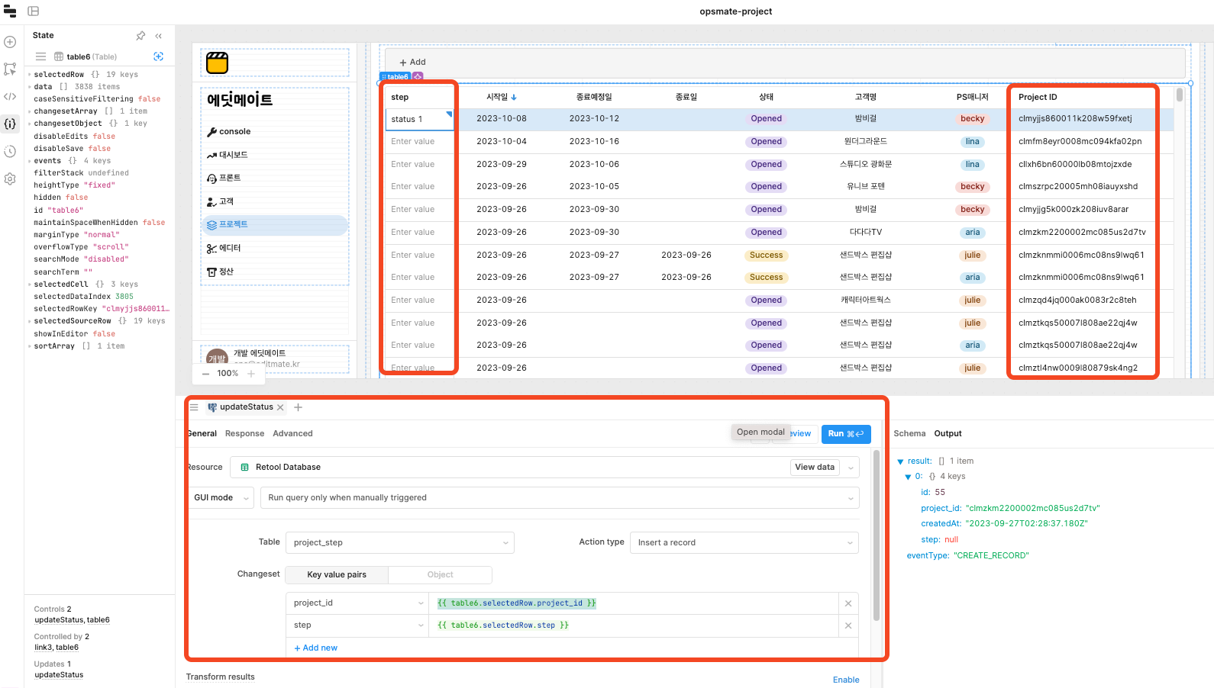Open the Retool Database resource dropdown

tap(851, 468)
